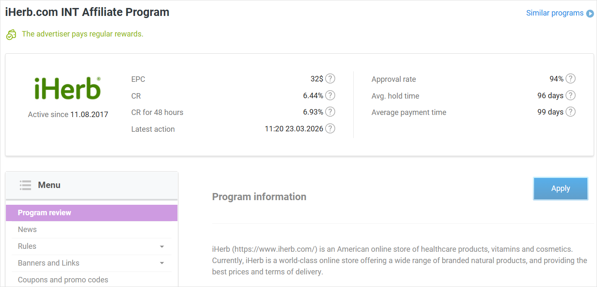Click the Similar programs arrow icon
Viewport: 597px width, 287px height.
tap(590, 13)
